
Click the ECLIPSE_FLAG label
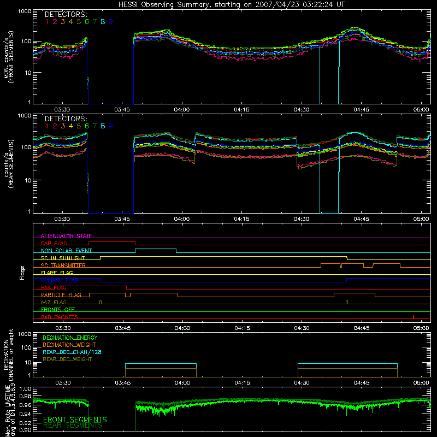pos(60,280)
